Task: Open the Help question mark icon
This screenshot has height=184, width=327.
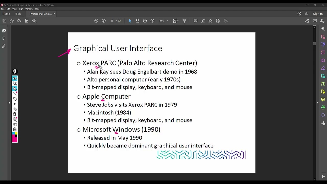Action: [x=299, y=14]
